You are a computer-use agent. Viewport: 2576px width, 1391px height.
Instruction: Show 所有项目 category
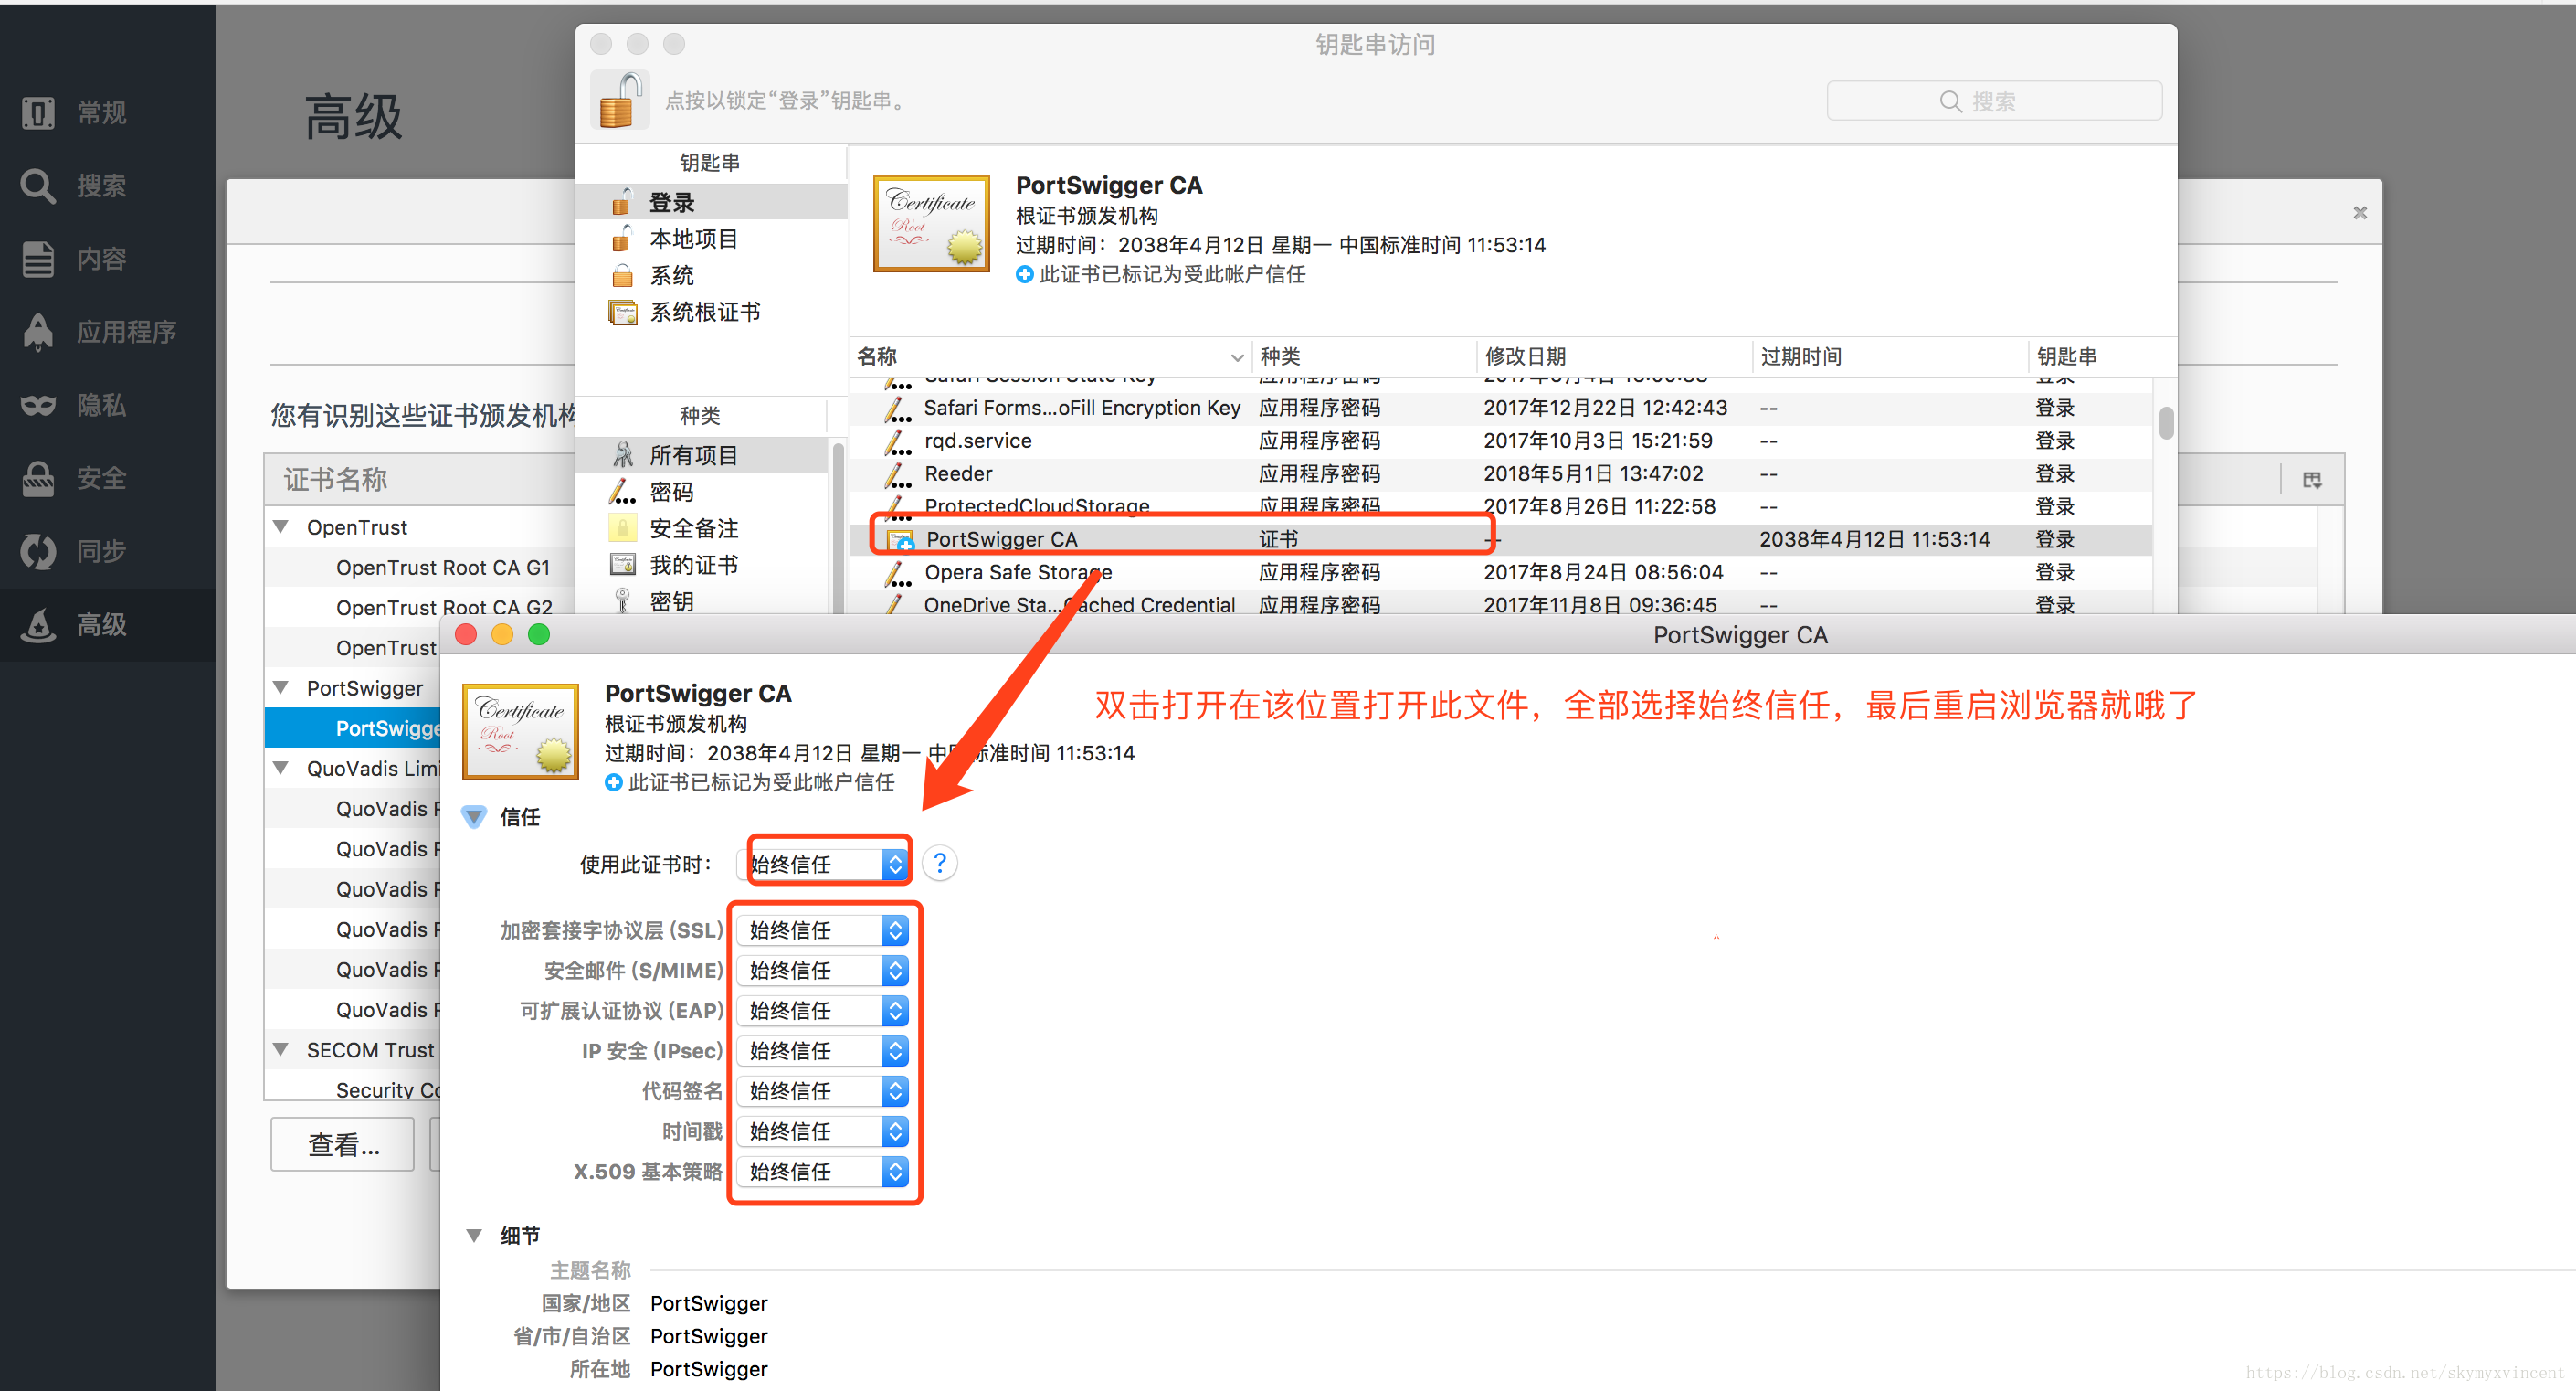pyautogui.click(x=703, y=455)
